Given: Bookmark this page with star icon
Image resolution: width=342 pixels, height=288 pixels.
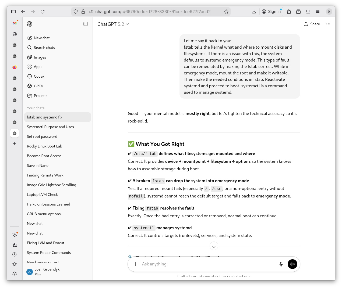Looking at the screenshot, I should pyautogui.click(x=226, y=12).
